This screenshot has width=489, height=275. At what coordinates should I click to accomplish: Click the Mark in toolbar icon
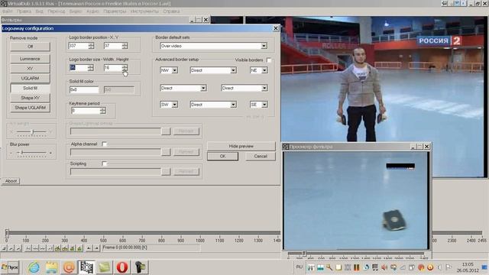pyautogui.click(x=89, y=248)
